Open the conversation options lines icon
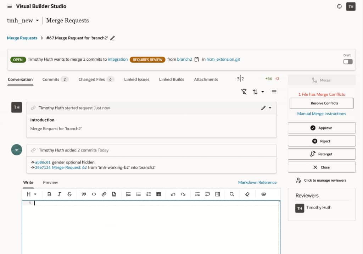The height and width of the screenshot is (254, 363). (274, 92)
